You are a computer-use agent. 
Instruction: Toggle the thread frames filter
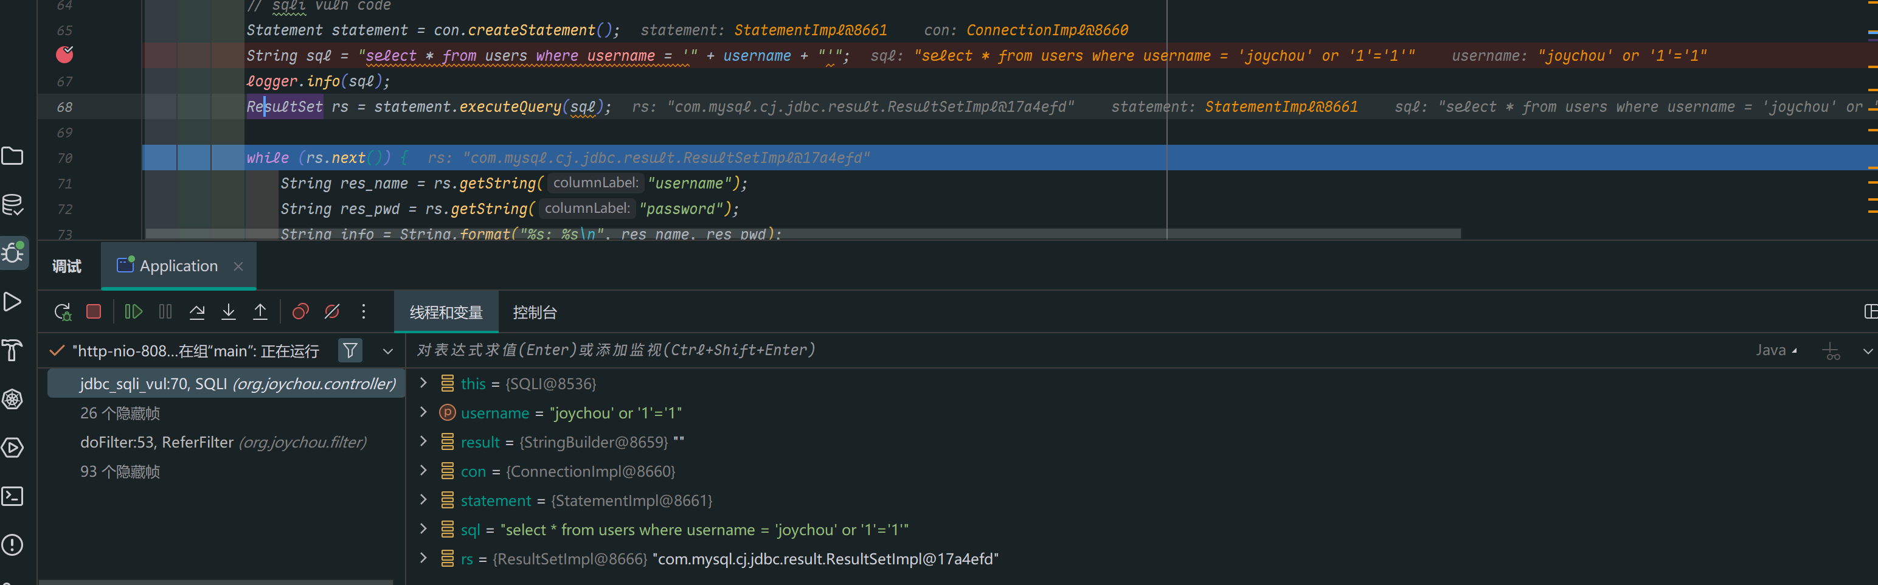[x=350, y=351]
